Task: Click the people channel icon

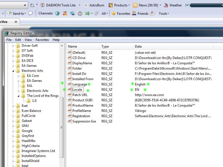Action: (65, 13)
